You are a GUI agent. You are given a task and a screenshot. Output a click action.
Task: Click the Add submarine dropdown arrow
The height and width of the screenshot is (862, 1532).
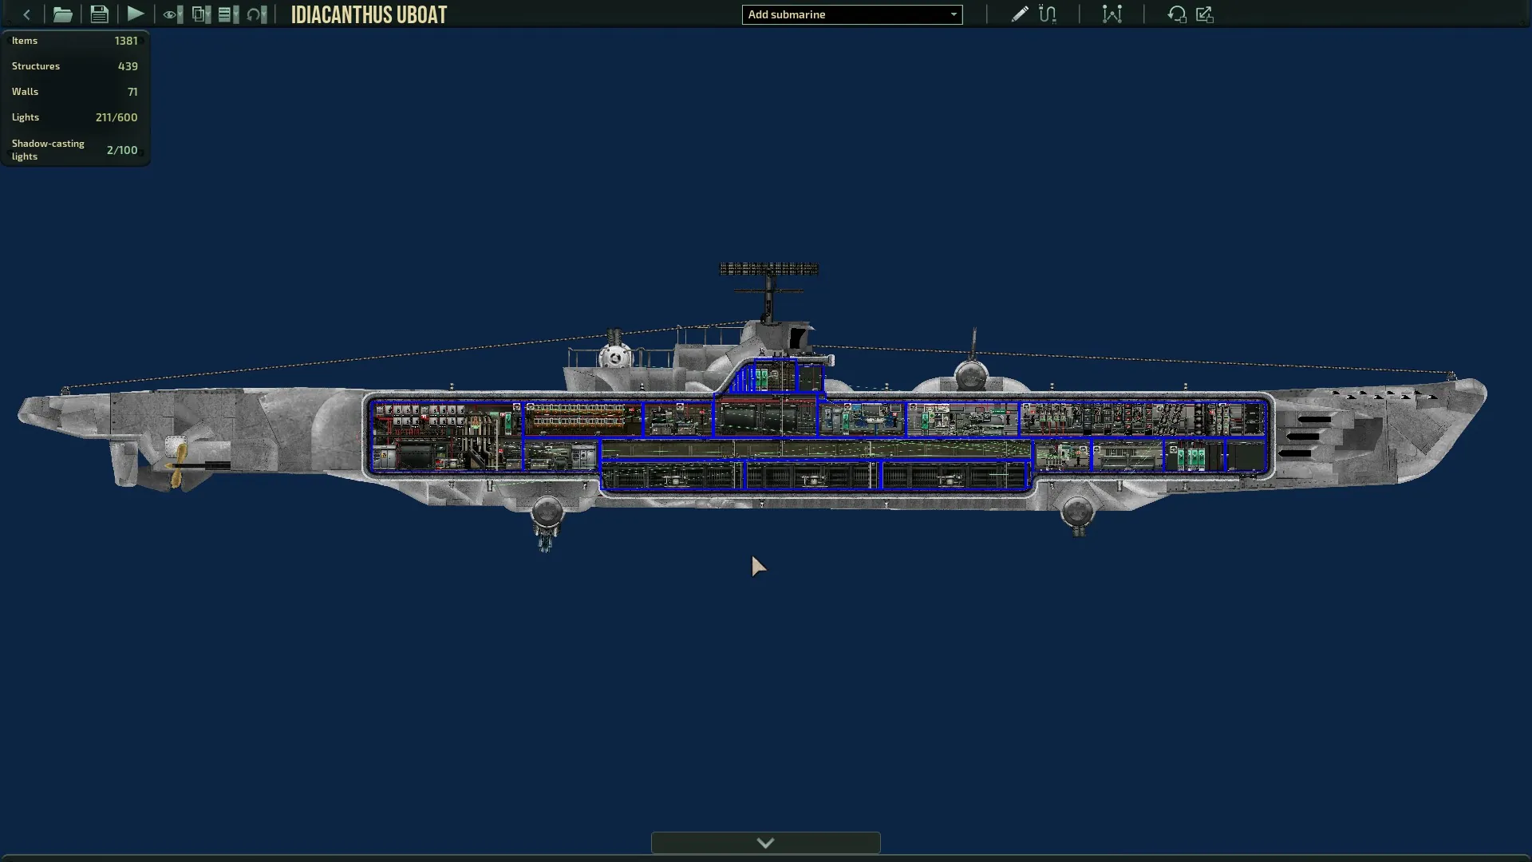click(954, 14)
